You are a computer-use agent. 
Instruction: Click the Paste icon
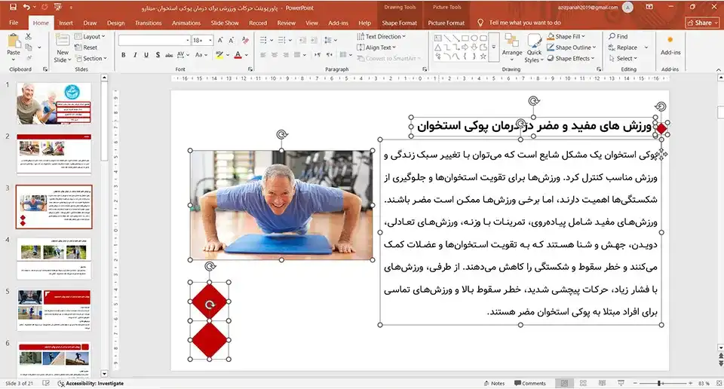click(x=14, y=41)
